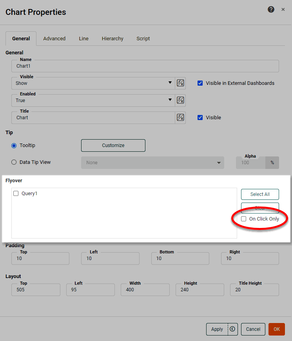Open formula editor for Enabled field
Image resolution: width=292 pixels, height=341 pixels.
coord(180,100)
